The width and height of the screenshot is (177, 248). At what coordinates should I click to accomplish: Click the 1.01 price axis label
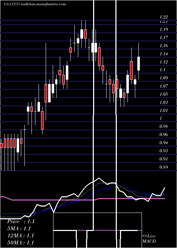pyautogui.click(x=164, y=110)
